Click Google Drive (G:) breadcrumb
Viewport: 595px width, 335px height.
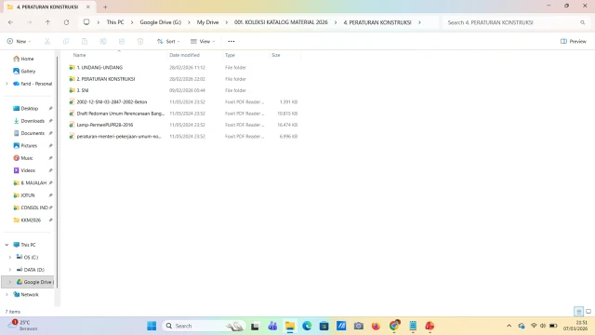pyautogui.click(x=161, y=22)
